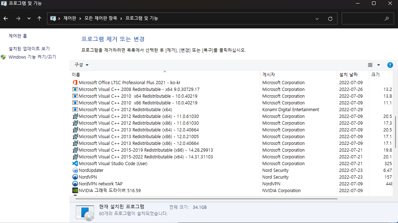Click total size value 34.1GB
The height and width of the screenshot is (223, 398).
200,207
